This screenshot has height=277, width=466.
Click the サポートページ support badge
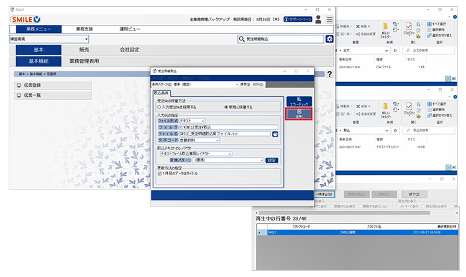pyautogui.click(x=298, y=20)
